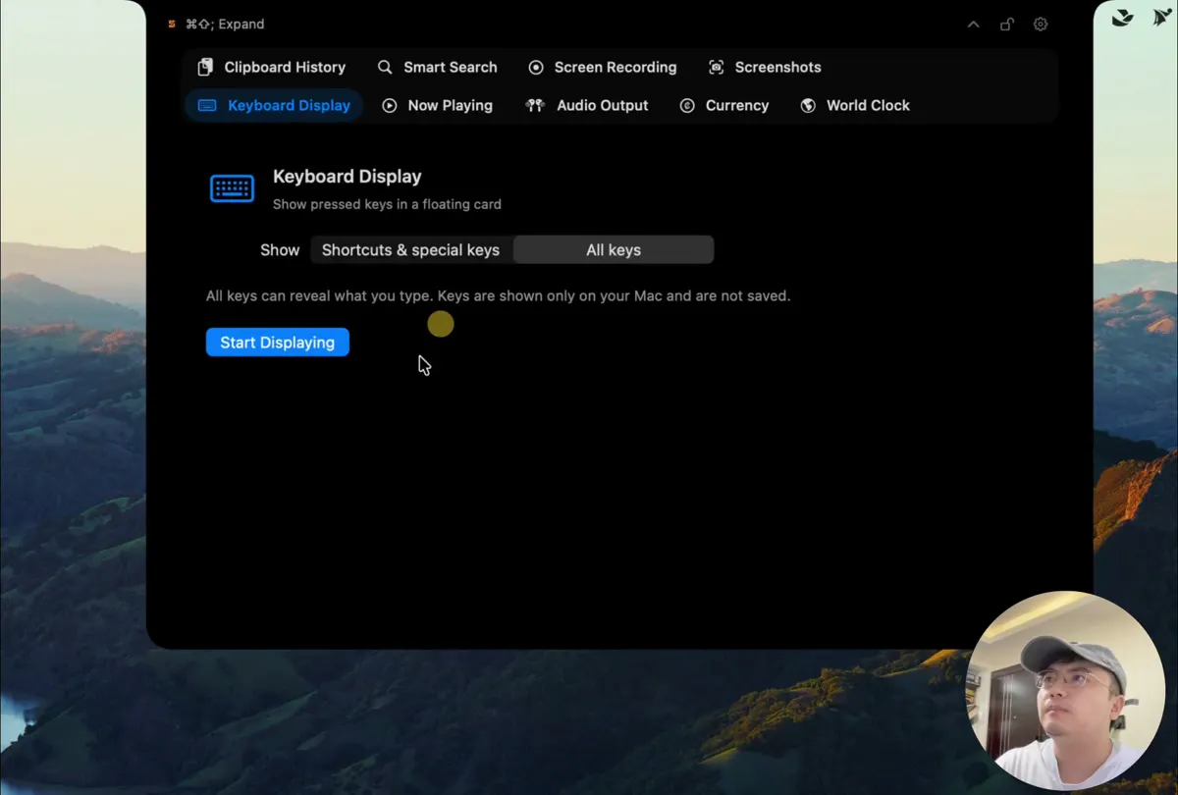Go to the Currency tab
Image resolution: width=1178 pixels, height=795 pixels.
point(724,105)
